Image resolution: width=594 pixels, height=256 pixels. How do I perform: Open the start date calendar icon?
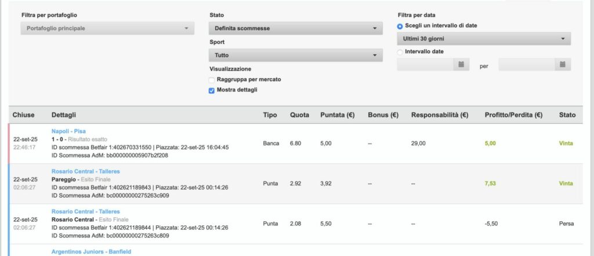click(x=461, y=65)
